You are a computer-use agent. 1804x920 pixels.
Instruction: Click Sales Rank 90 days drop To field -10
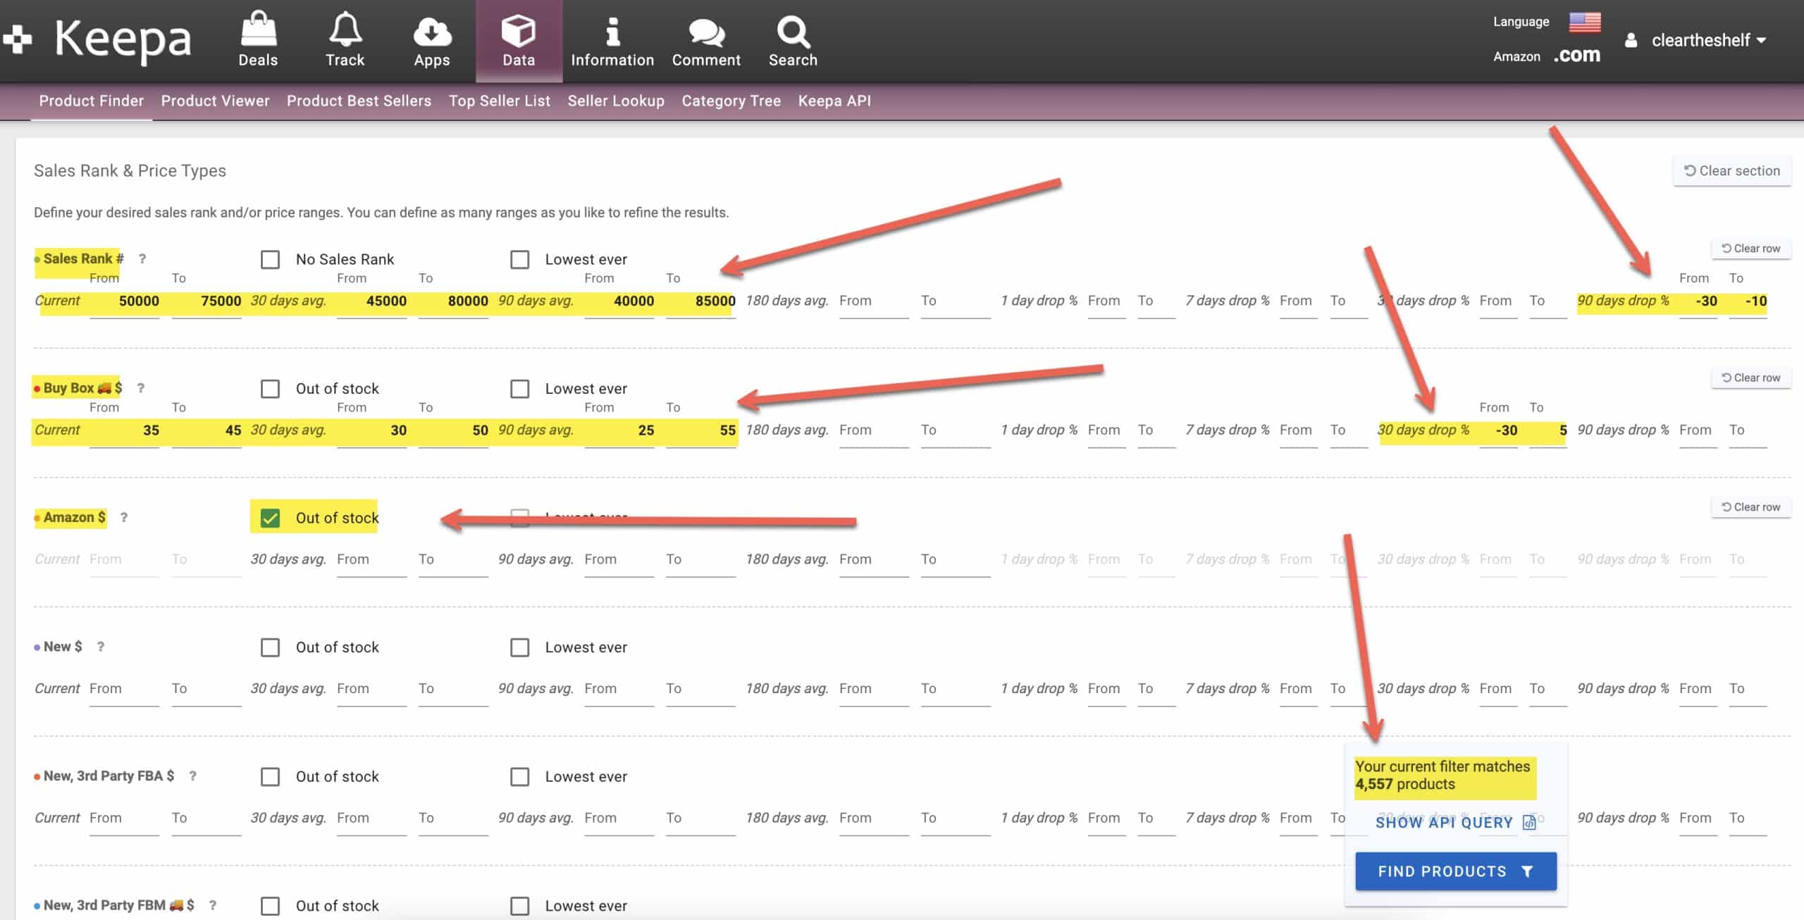[1748, 302]
